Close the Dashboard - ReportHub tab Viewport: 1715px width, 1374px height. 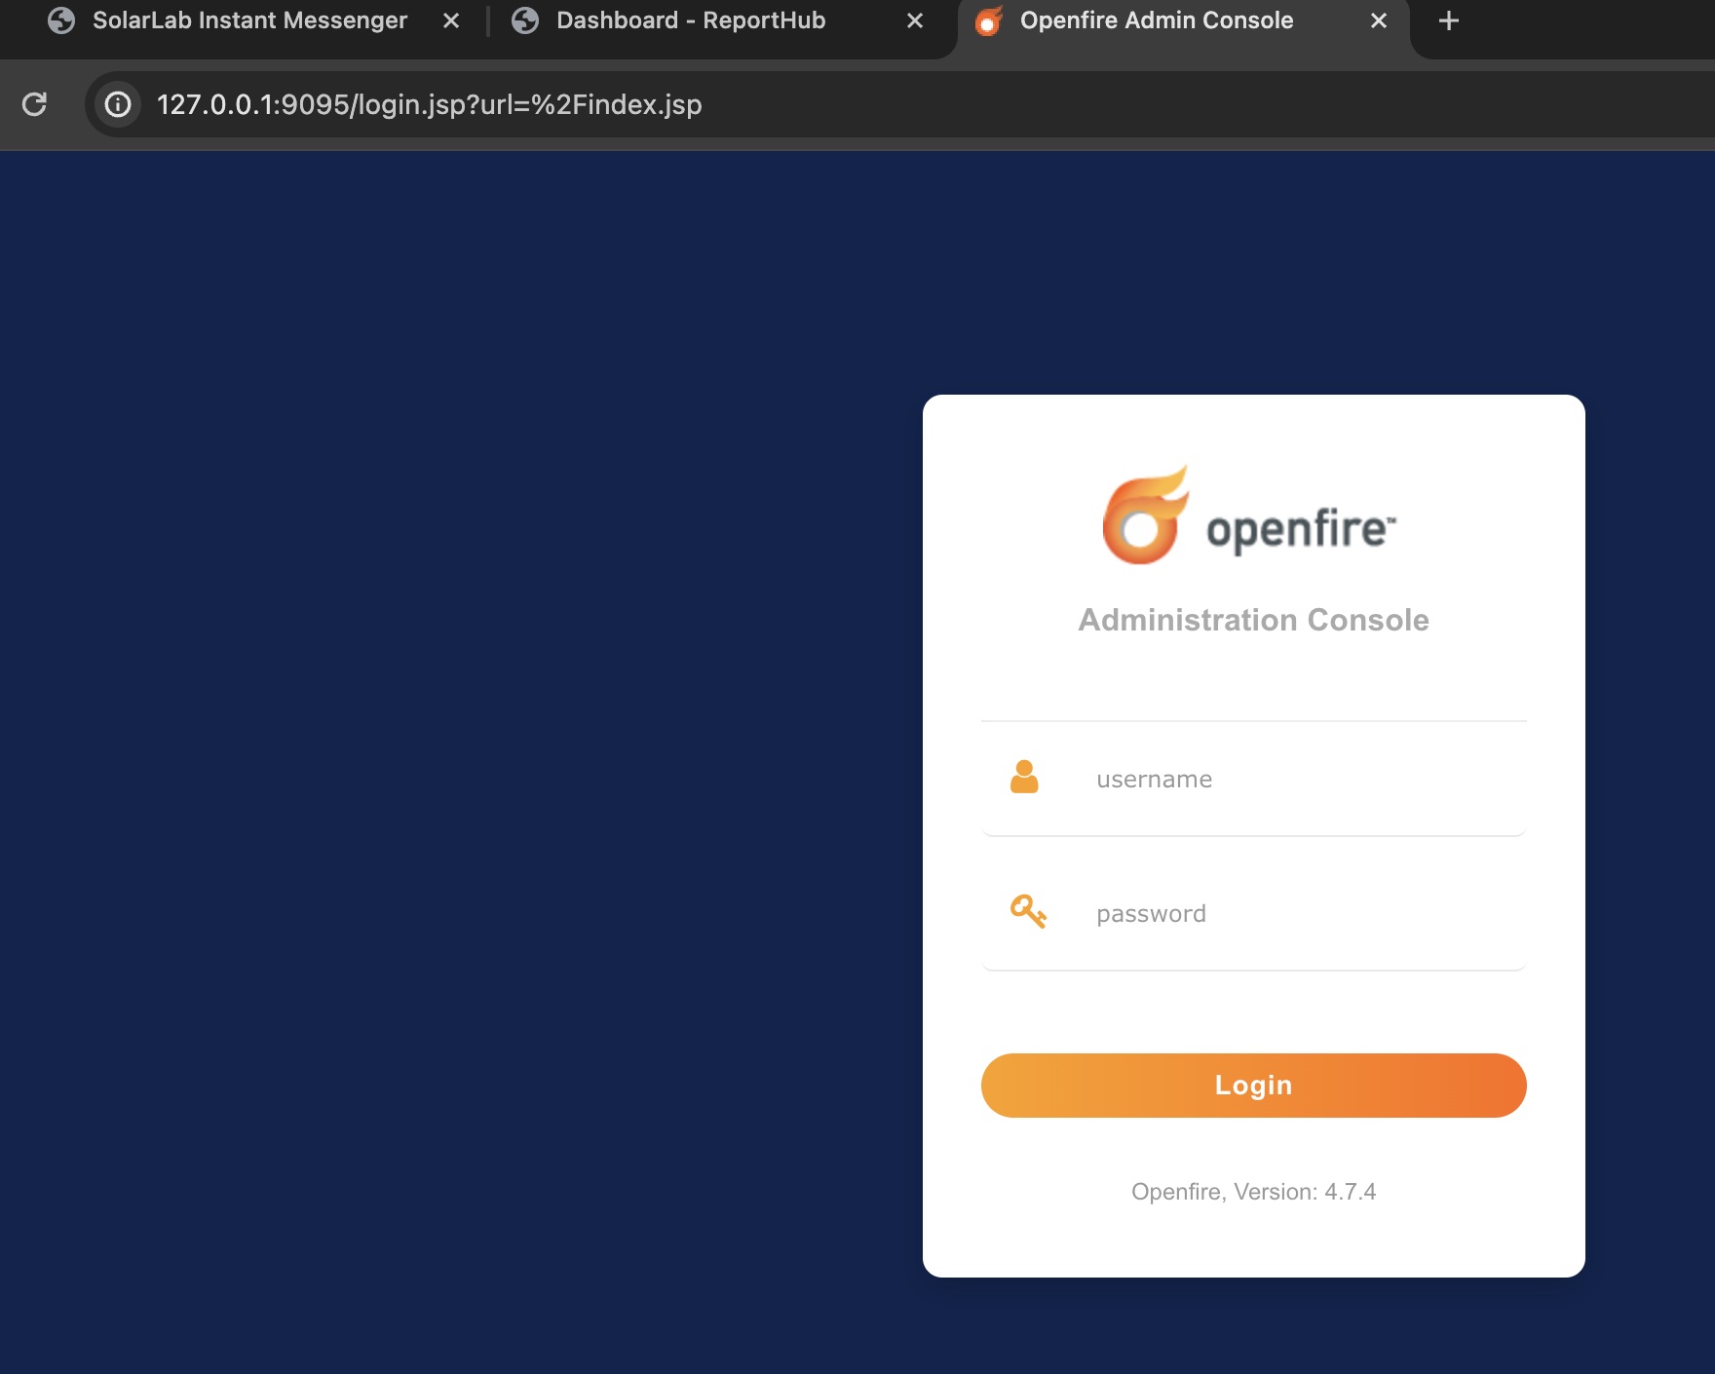pos(915,20)
